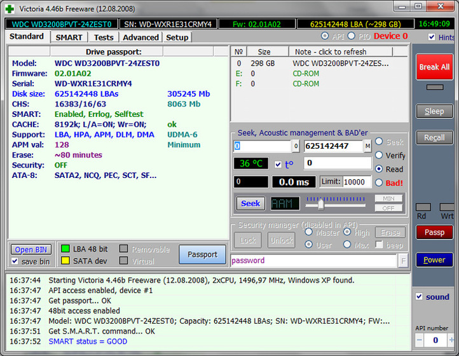Click the acoustic management slider handle
Viewport: 459px width, 356px height.
tap(321, 204)
